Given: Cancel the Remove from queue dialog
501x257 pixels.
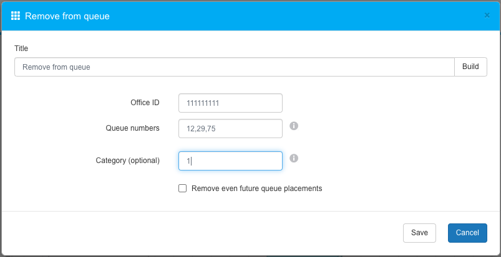Looking at the screenshot, I should tap(467, 233).
